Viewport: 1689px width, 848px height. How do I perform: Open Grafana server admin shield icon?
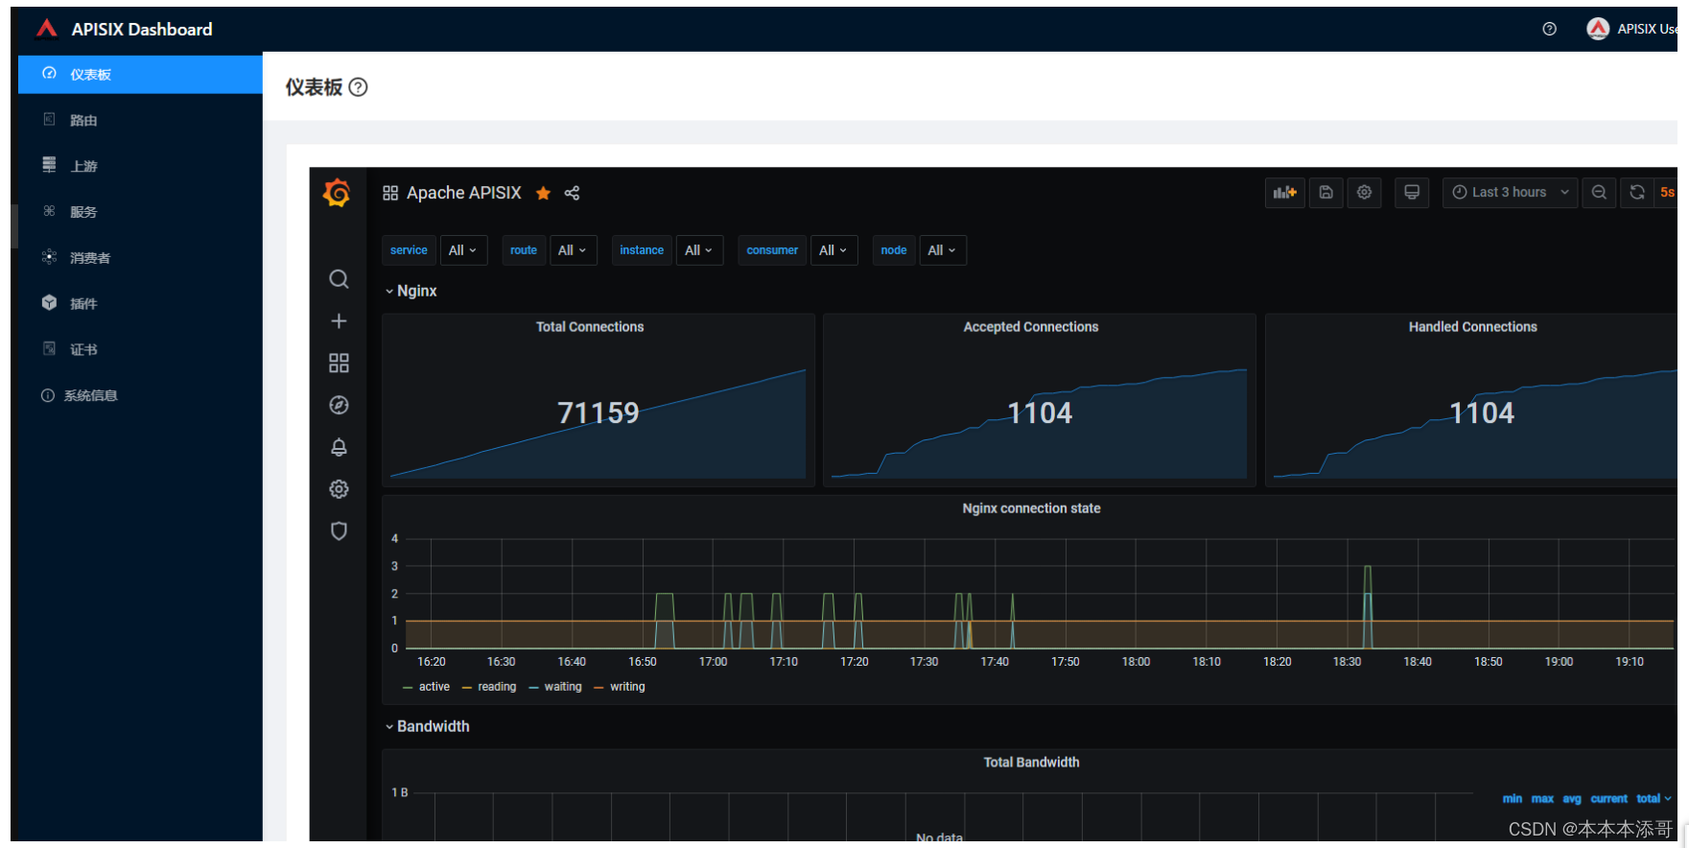(x=339, y=531)
